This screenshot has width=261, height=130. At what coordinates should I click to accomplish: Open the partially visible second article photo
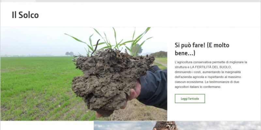(x=177, y=125)
